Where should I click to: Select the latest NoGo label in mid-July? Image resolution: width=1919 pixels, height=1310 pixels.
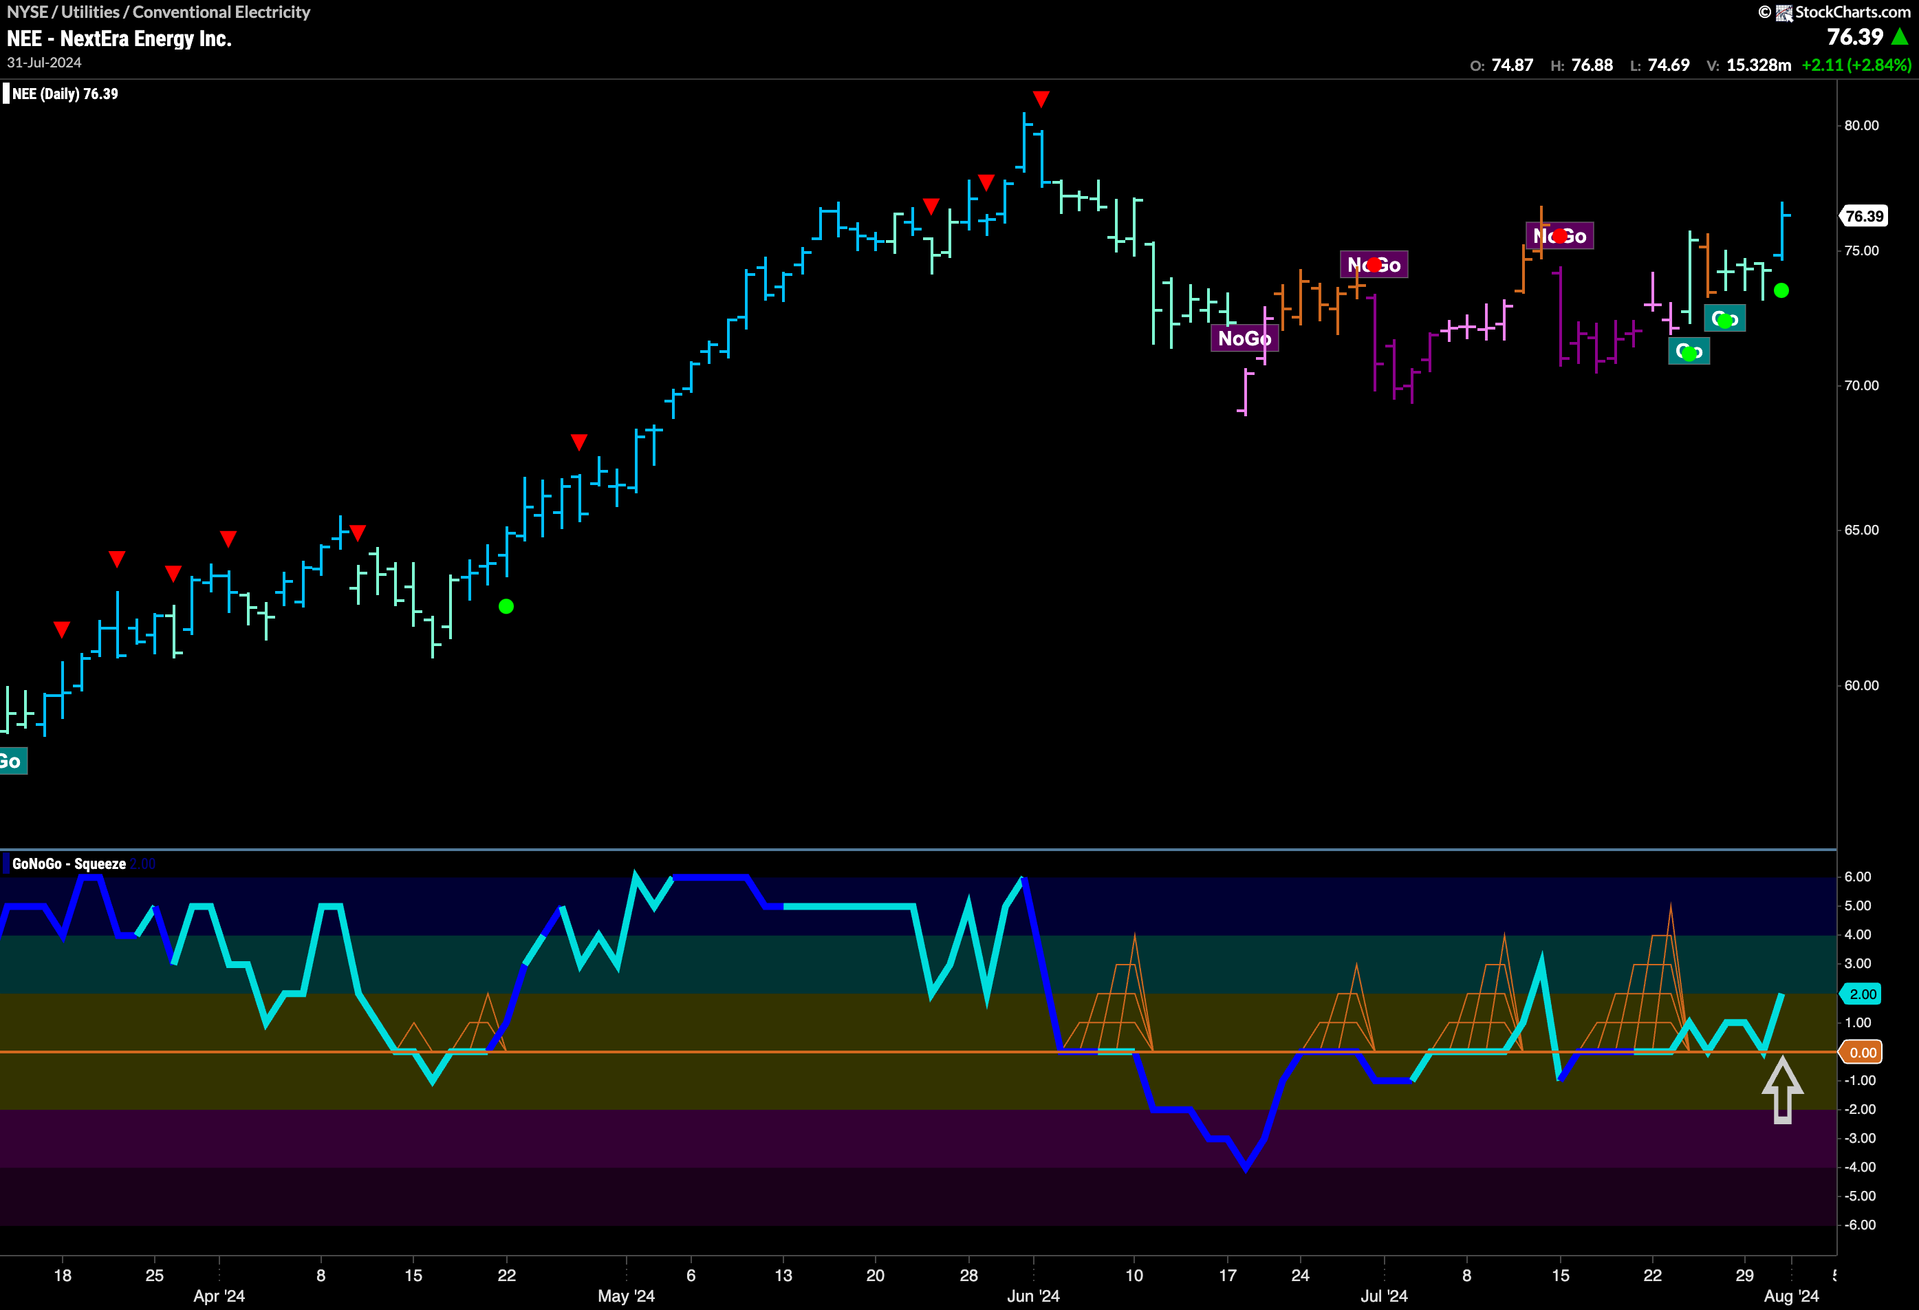1559,236
